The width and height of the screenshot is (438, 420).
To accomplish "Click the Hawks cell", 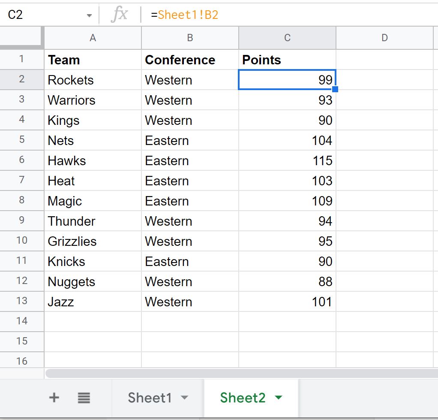I will click(93, 160).
